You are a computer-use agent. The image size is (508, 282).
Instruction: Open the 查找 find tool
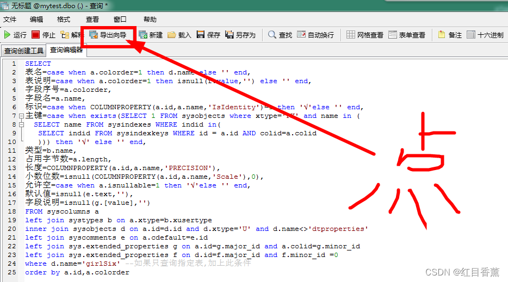(x=280, y=35)
